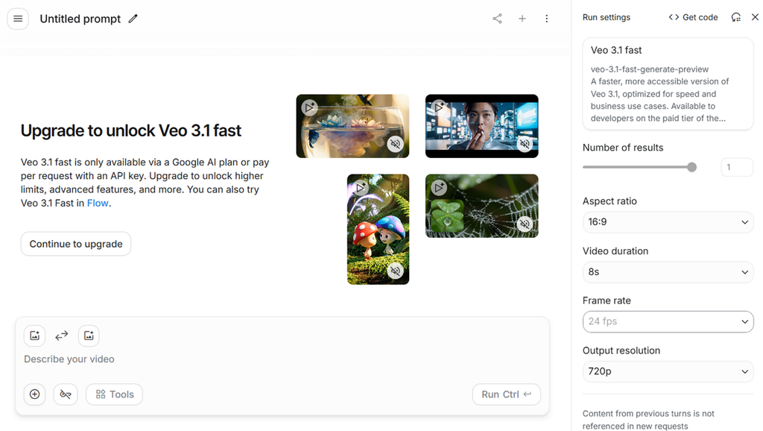763x431 pixels.
Task: Play the clover spiderweb video
Action: coord(438,187)
